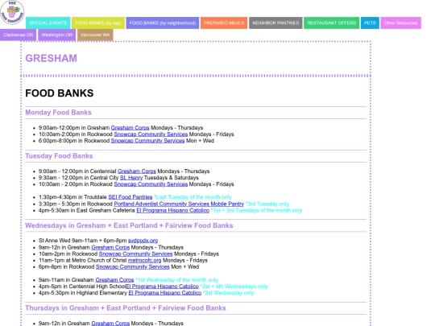This screenshot has width=435, height=326.
Task: Click the '*3rd Tuesday only' note
Action: (267, 204)
